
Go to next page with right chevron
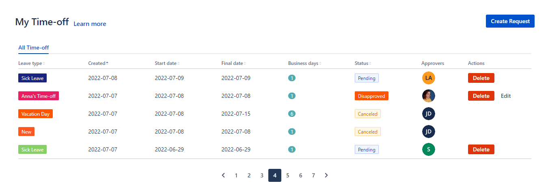(x=326, y=175)
